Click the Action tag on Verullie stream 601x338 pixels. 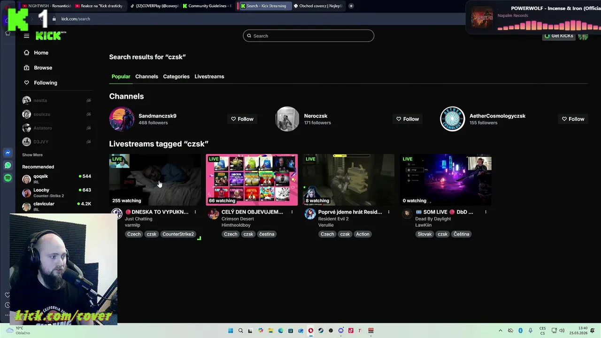(x=362, y=234)
